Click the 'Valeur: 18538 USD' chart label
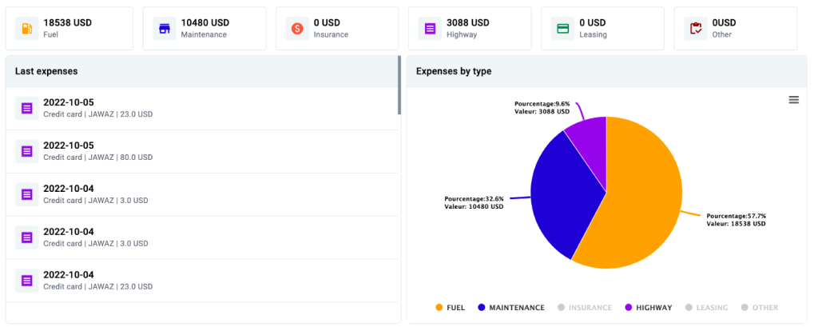818x331 pixels. [x=736, y=223]
